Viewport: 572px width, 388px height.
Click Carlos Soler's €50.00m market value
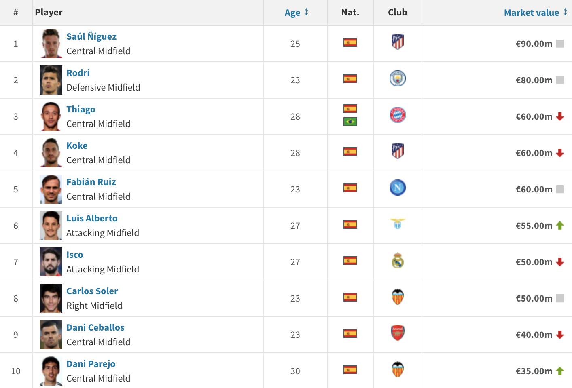tap(534, 298)
